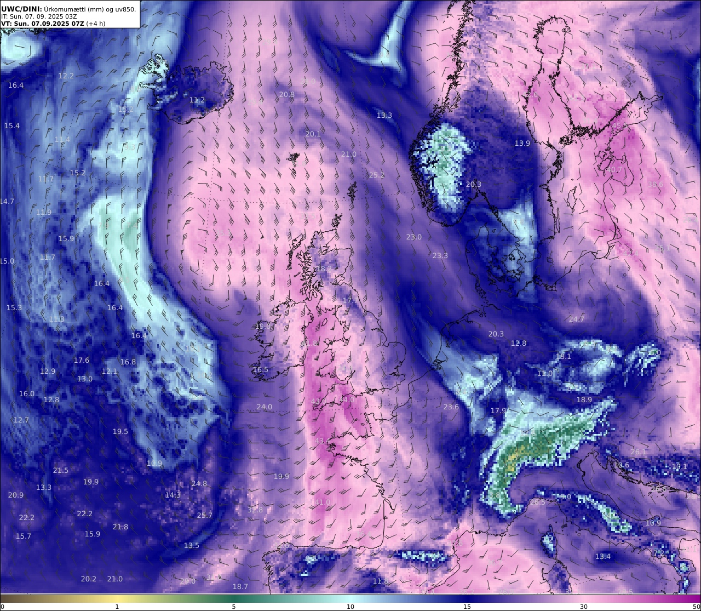Click the map value 12.1
Viewport: 701px width, 611px height.
(110, 372)
